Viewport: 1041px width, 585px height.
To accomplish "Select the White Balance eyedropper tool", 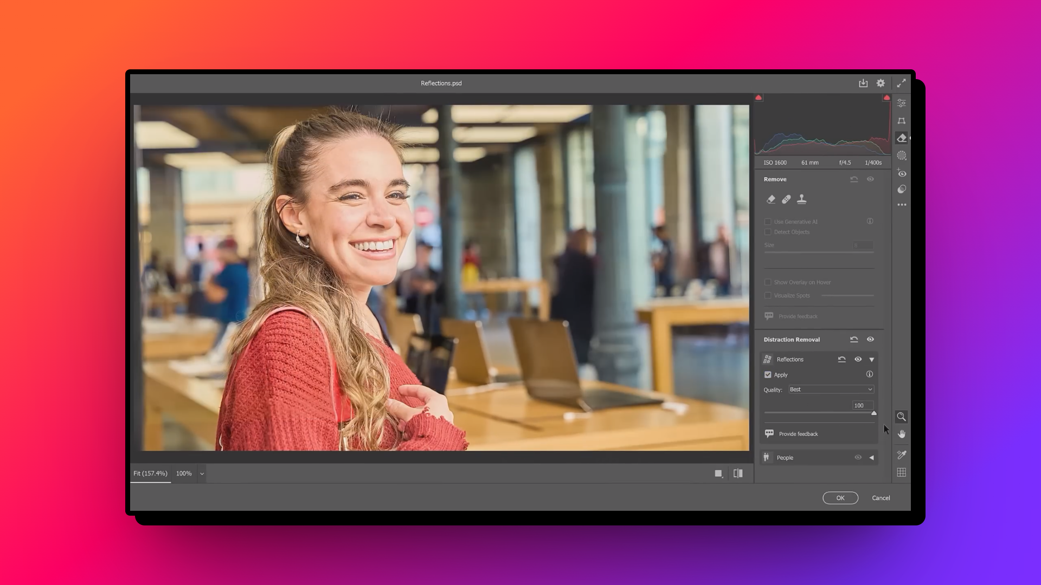I will pos(902,455).
